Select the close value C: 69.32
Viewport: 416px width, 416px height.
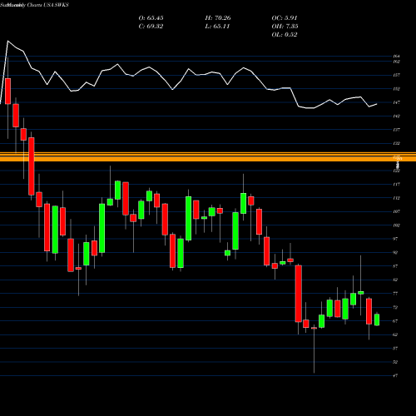(x=151, y=27)
